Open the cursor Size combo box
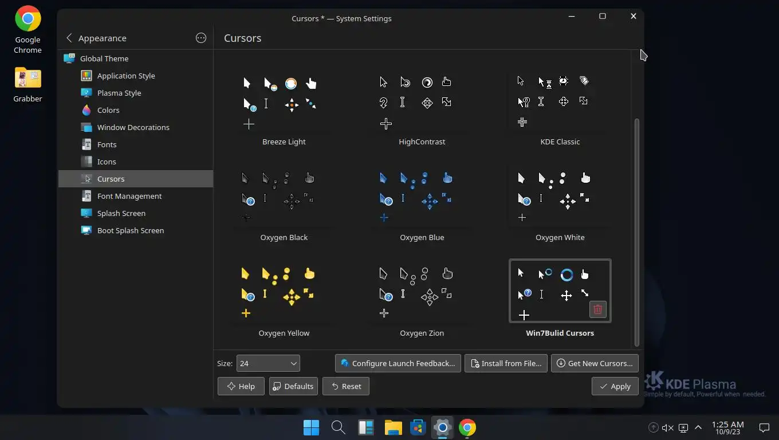Viewport: 779px width, 440px height. [x=268, y=363]
